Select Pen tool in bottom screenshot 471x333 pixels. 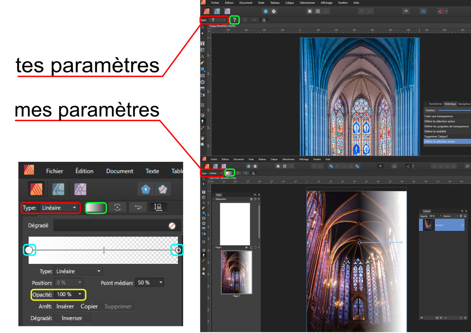point(204,208)
